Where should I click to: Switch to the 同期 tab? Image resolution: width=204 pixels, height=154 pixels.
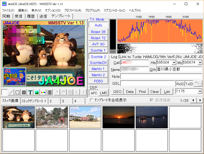[6, 16]
